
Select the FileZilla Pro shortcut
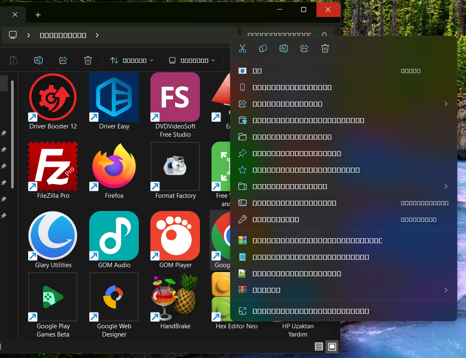[53, 171]
